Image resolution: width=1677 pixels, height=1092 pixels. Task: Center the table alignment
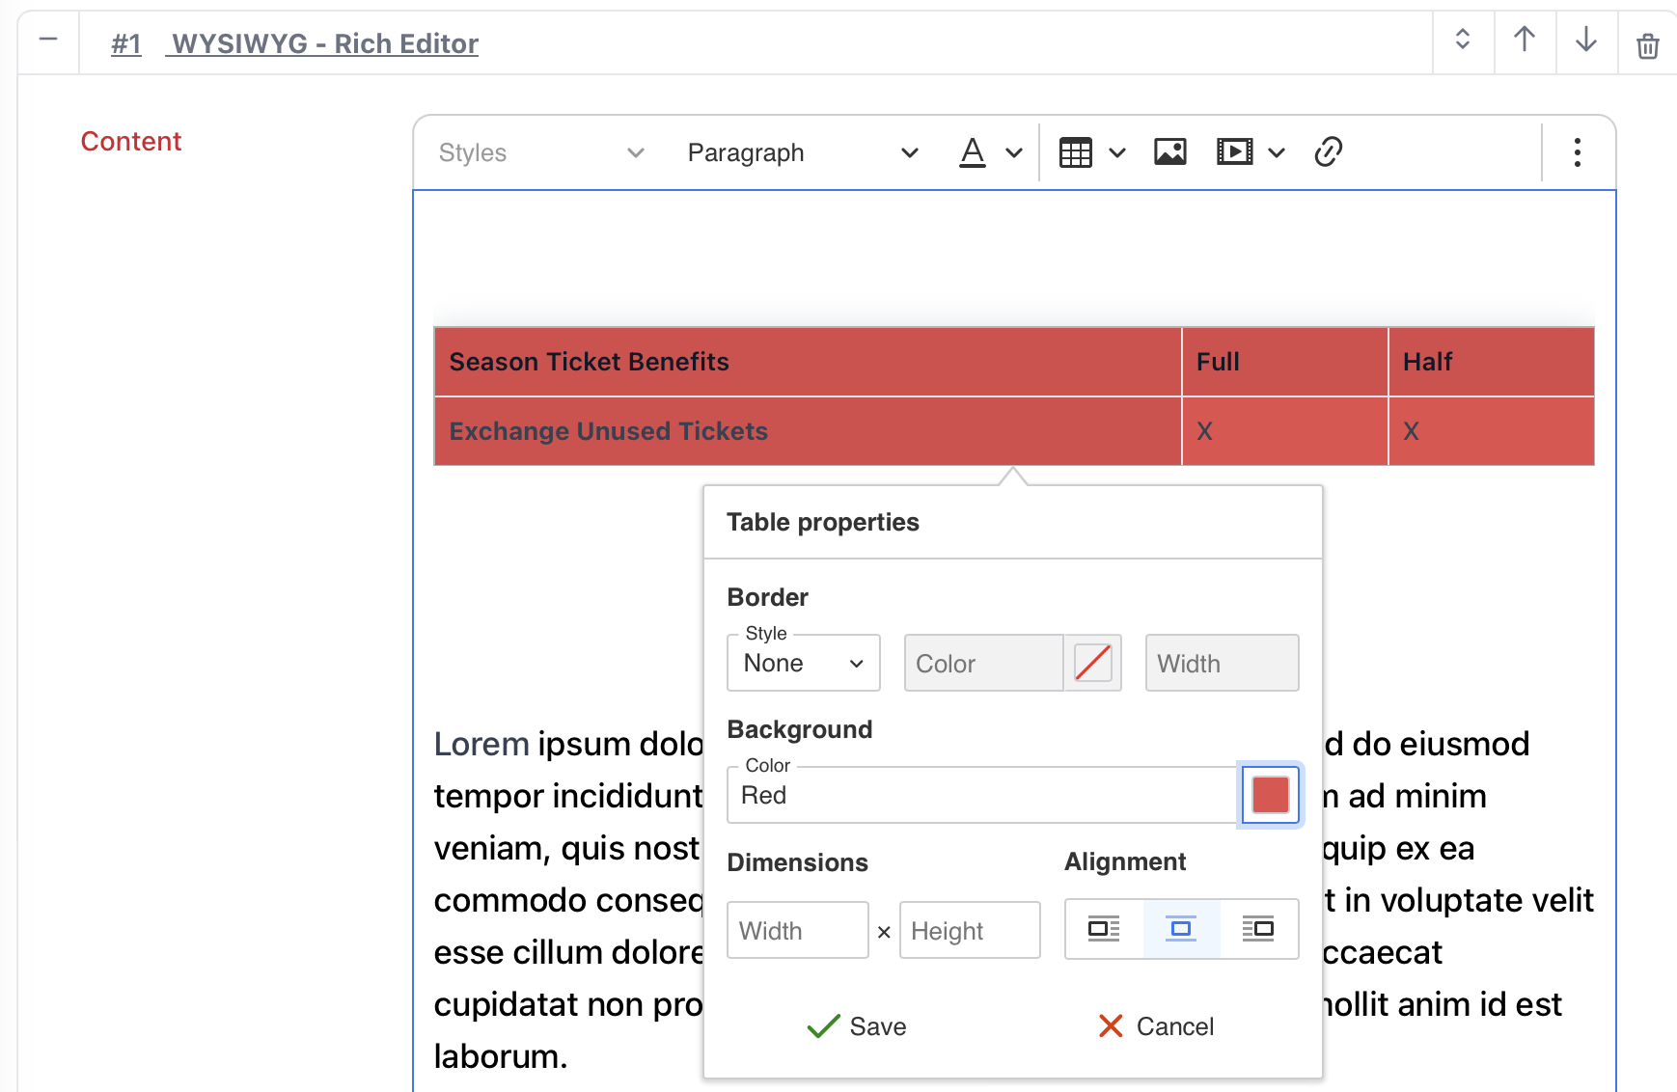[1181, 929]
